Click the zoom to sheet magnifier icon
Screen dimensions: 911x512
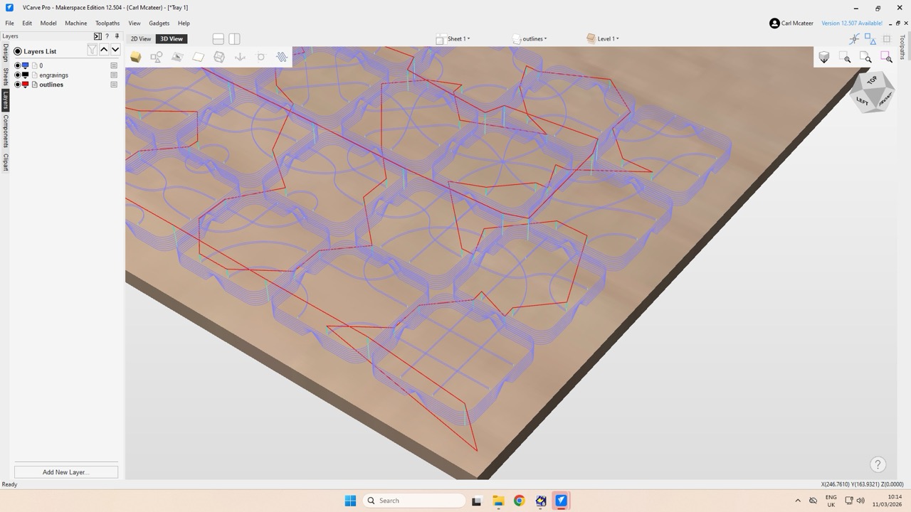click(x=865, y=58)
